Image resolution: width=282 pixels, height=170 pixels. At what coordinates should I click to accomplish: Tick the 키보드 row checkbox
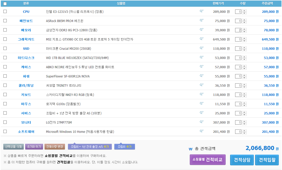(x=5, y=94)
